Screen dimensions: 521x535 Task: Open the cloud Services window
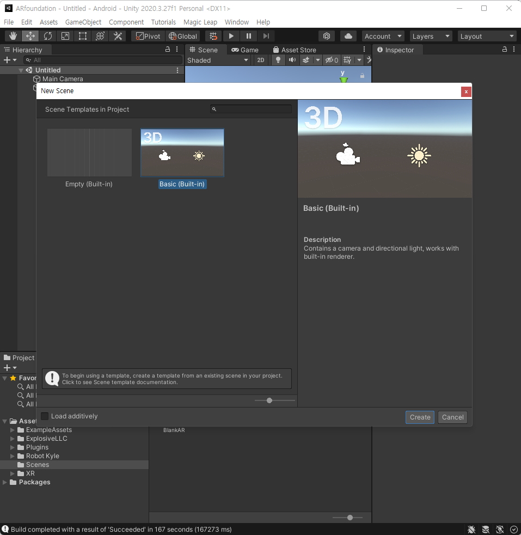pyautogui.click(x=348, y=36)
